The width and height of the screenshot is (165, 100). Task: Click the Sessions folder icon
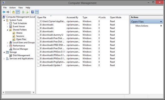click(x=14, y=36)
